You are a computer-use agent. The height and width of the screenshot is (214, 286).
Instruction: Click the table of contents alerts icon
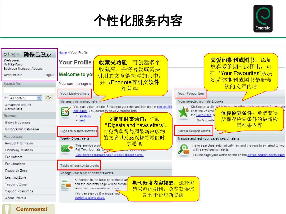(x=66, y=184)
